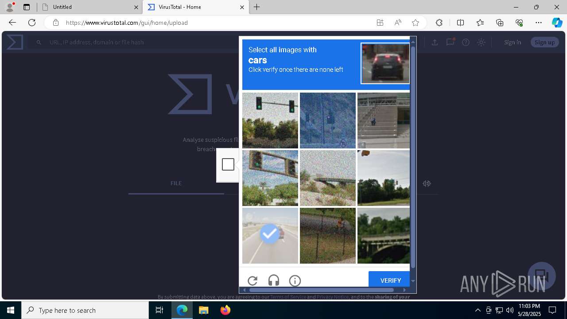Click the Sign up button
Viewport: 567px width, 319px height.
(x=544, y=42)
